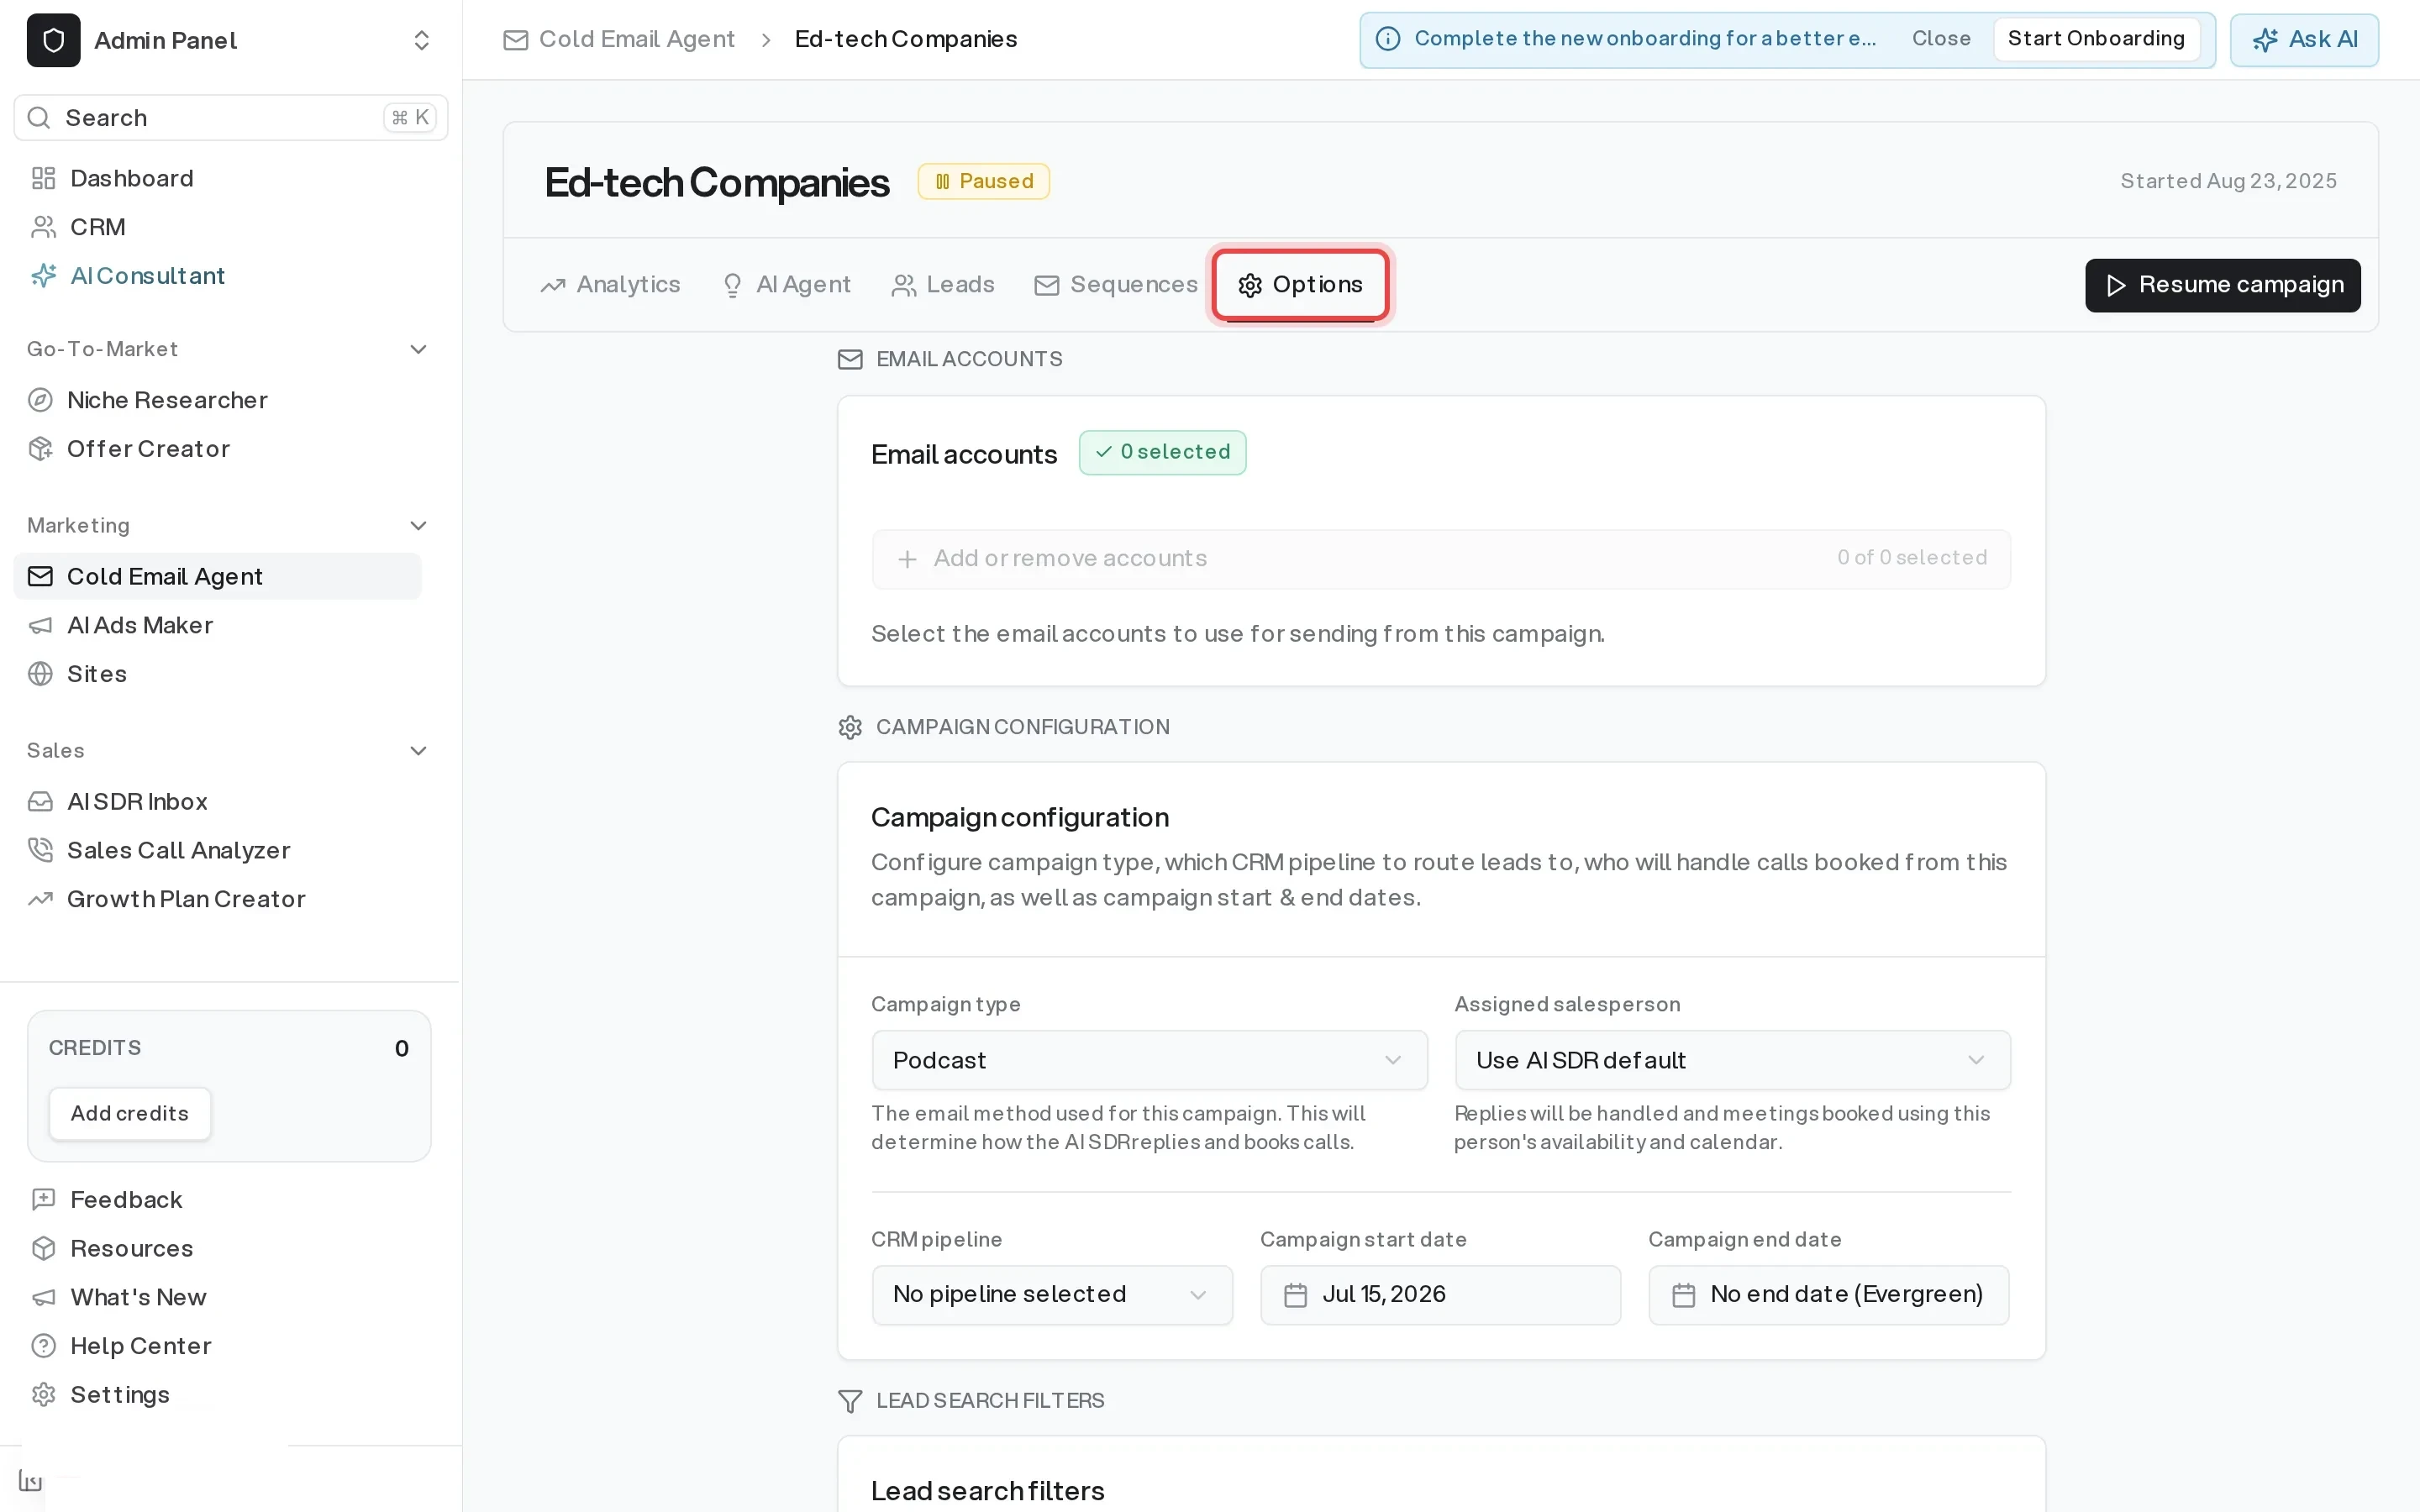Click the Ask AI button
Screen dimensions: 2420x1512
point(2304,40)
